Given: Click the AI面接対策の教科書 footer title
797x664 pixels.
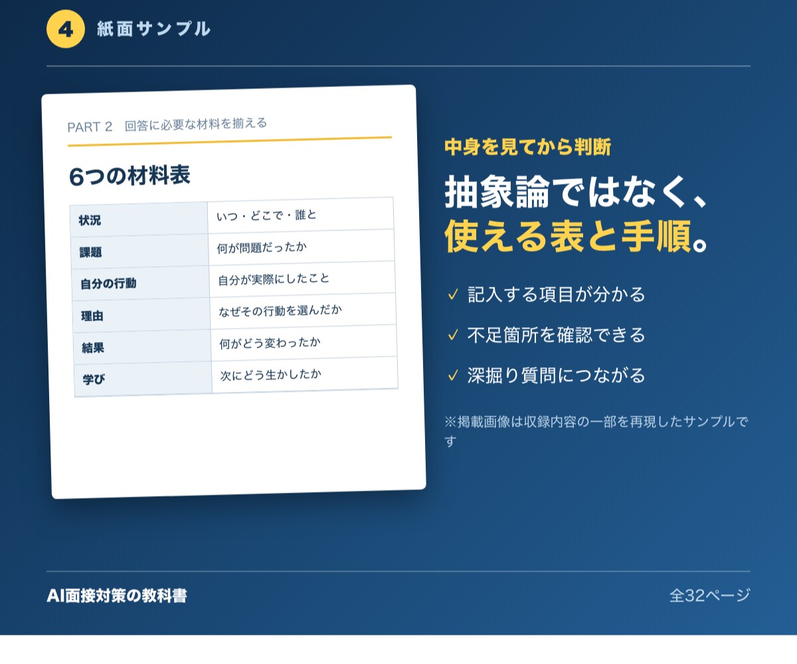Looking at the screenshot, I should 117,596.
